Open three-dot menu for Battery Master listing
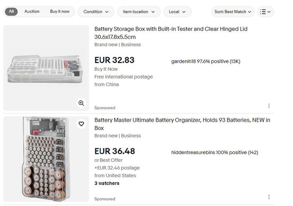Image resolution: width=293 pixels, height=206 pixels. [269, 197]
